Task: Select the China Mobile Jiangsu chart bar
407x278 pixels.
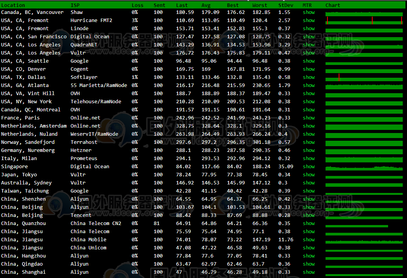Action: (x=364, y=242)
